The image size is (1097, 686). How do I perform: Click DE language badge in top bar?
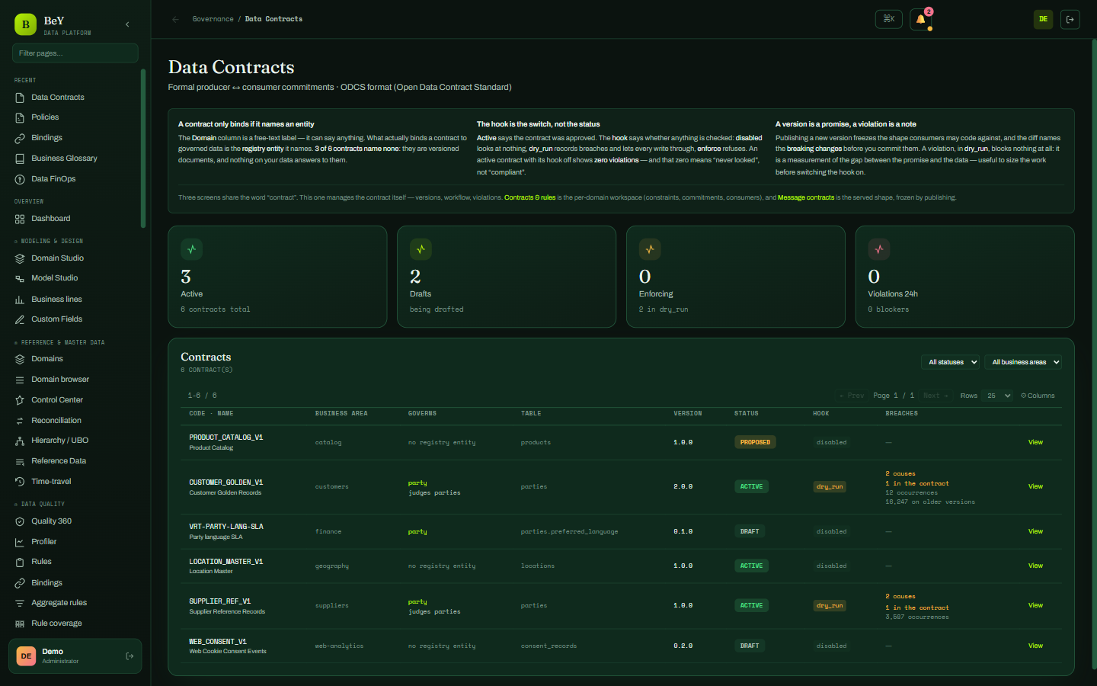(1043, 19)
